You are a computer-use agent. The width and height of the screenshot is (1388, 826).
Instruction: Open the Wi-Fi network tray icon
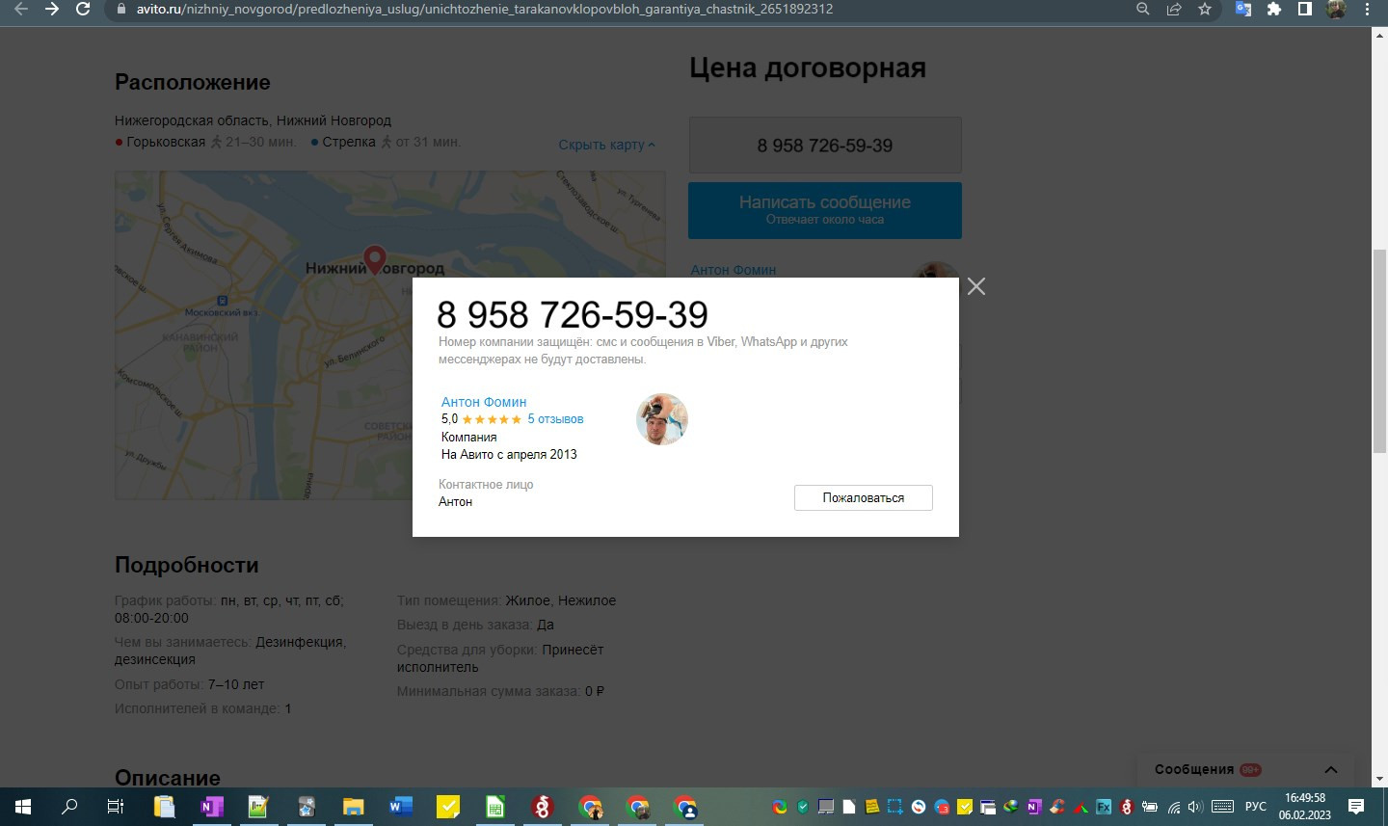coord(1173,807)
